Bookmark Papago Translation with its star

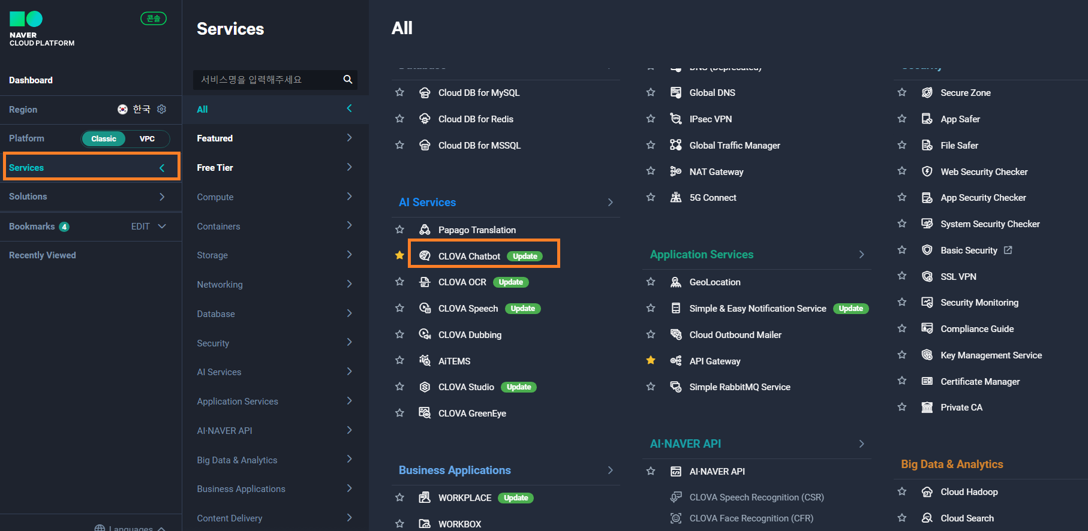(x=399, y=230)
